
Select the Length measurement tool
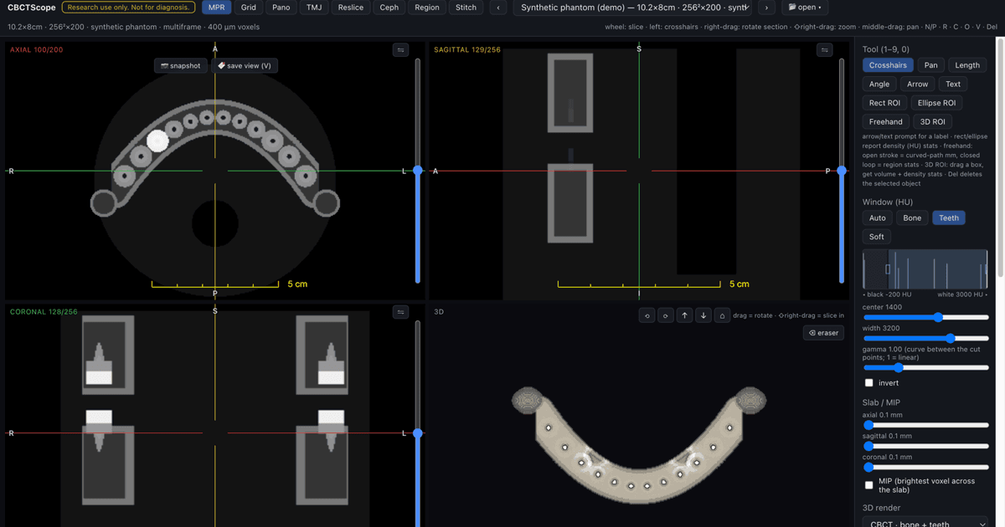click(x=967, y=65)
